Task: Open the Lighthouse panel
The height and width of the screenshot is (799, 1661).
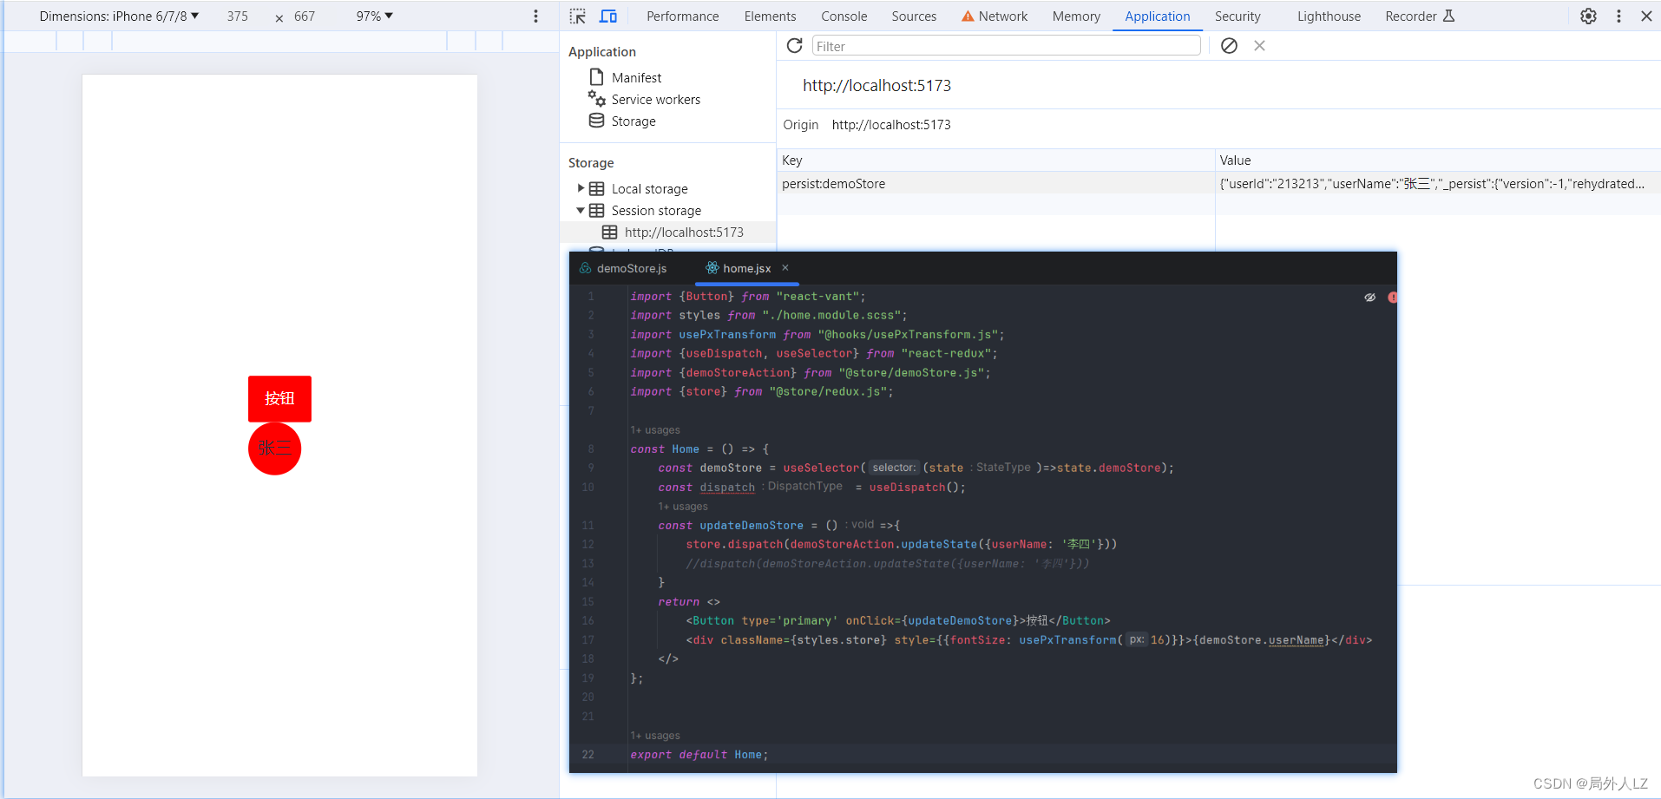Action: click(1329, 16)
